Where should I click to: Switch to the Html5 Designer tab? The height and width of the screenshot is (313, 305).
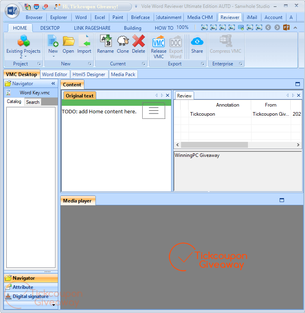pos(89,74)
